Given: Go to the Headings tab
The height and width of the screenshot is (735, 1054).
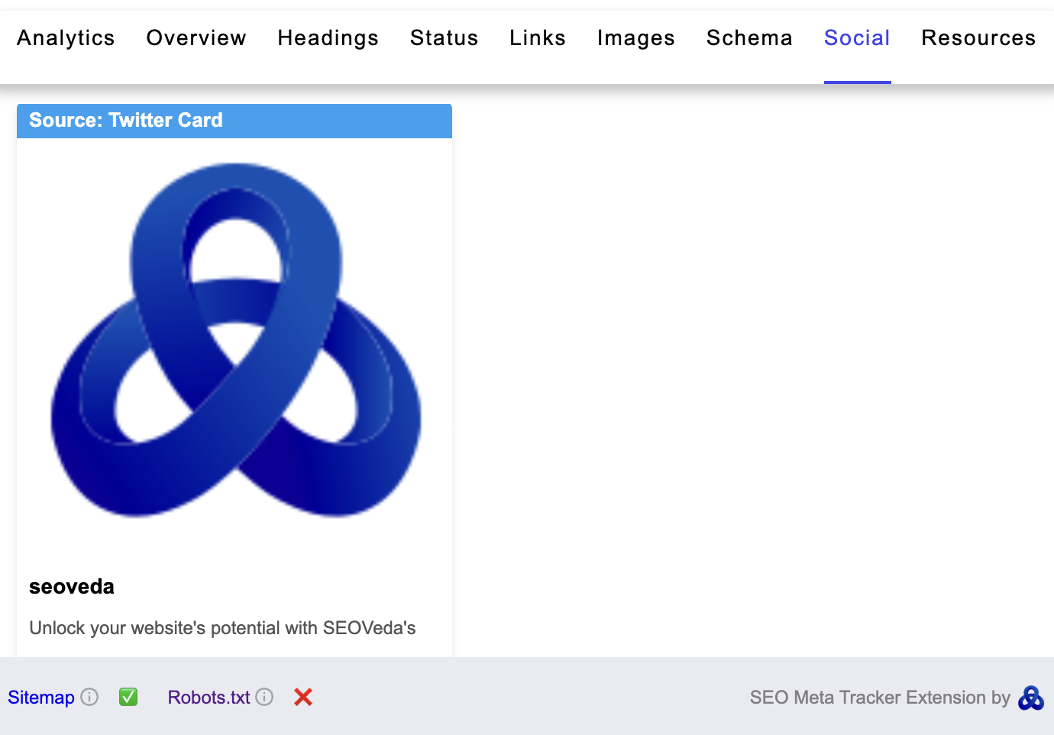Looking at the screenshot, I should (328, 38).
